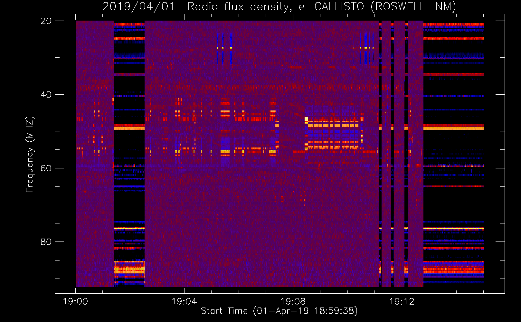The width and height of the screenshot is (521, 322).
Task: Click the '40' frequency tick label
Action: click(x=46, y=95)
